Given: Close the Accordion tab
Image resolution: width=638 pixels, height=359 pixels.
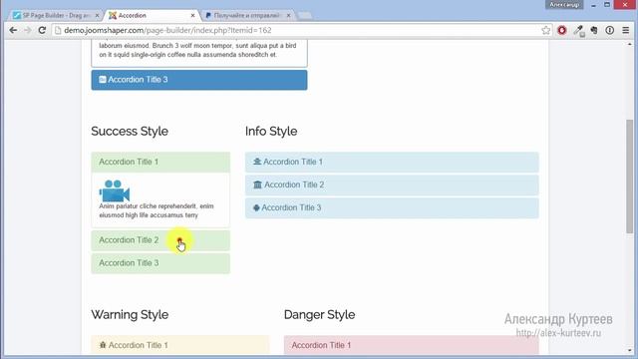Looking at the screenshot, I should tap(192, 16).
